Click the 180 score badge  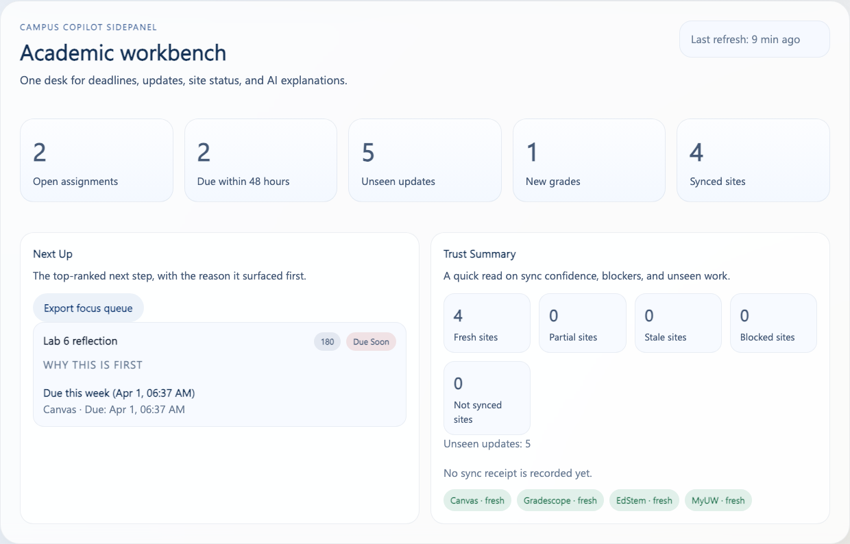click(x=327, y=341)
